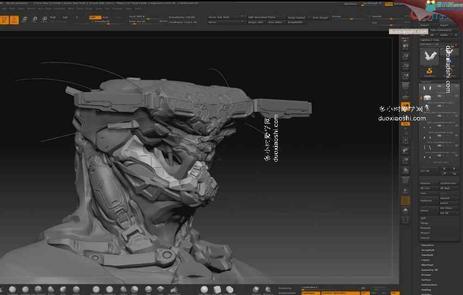Click the Append subtool button

point(449,198)
